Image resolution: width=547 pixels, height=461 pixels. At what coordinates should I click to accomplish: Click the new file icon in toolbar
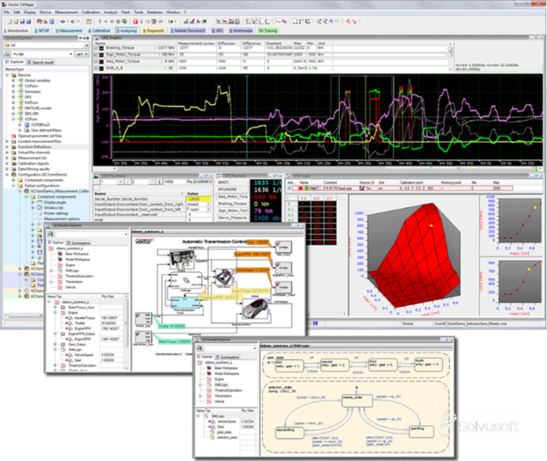point(10,21)
